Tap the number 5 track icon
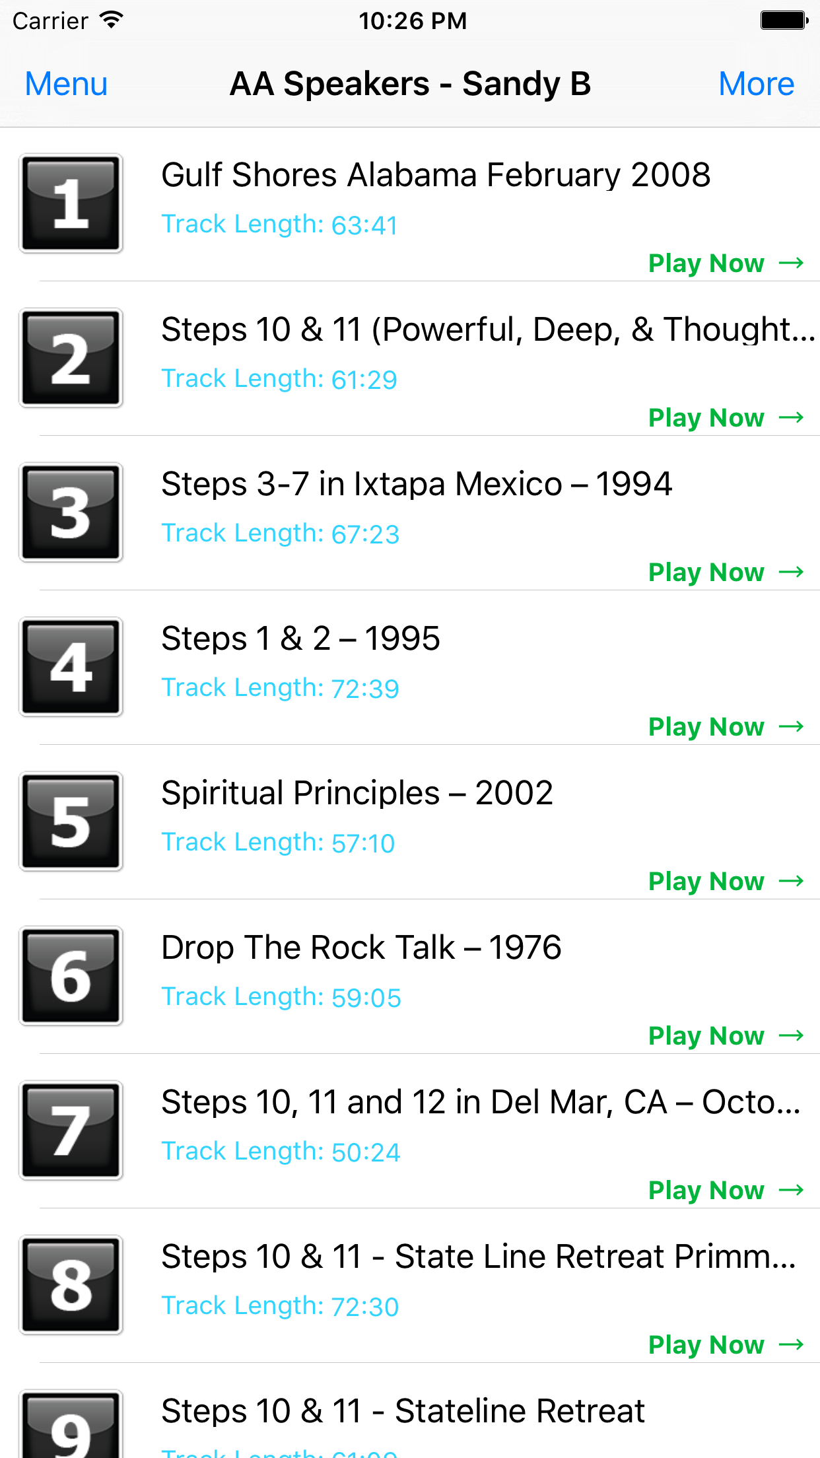820x1458 pixels. (x=71, y=821)
